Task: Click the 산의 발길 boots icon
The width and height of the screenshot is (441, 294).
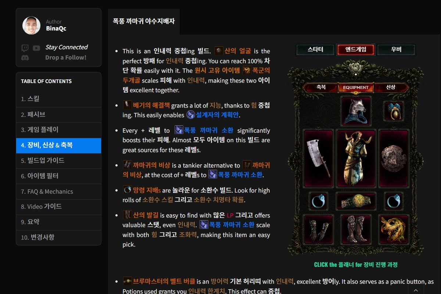Action: point(127,215)
